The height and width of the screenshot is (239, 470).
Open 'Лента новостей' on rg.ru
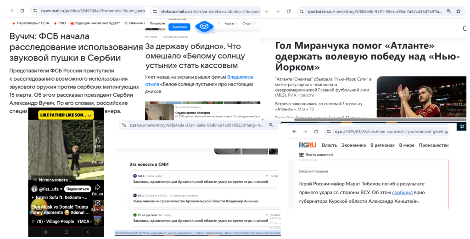[316, 155]
